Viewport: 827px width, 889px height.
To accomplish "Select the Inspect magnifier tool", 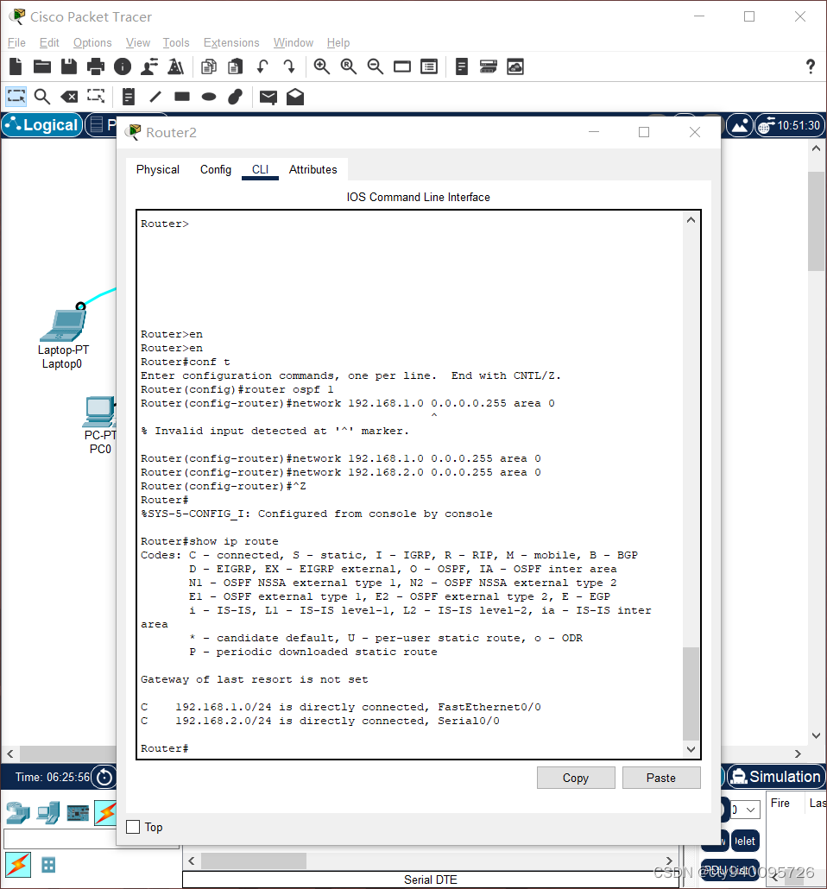I will pyautogui.click(x=42, y=97).
